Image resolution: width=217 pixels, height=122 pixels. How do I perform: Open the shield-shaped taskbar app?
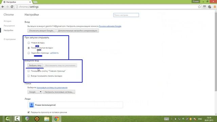(27, 119)
